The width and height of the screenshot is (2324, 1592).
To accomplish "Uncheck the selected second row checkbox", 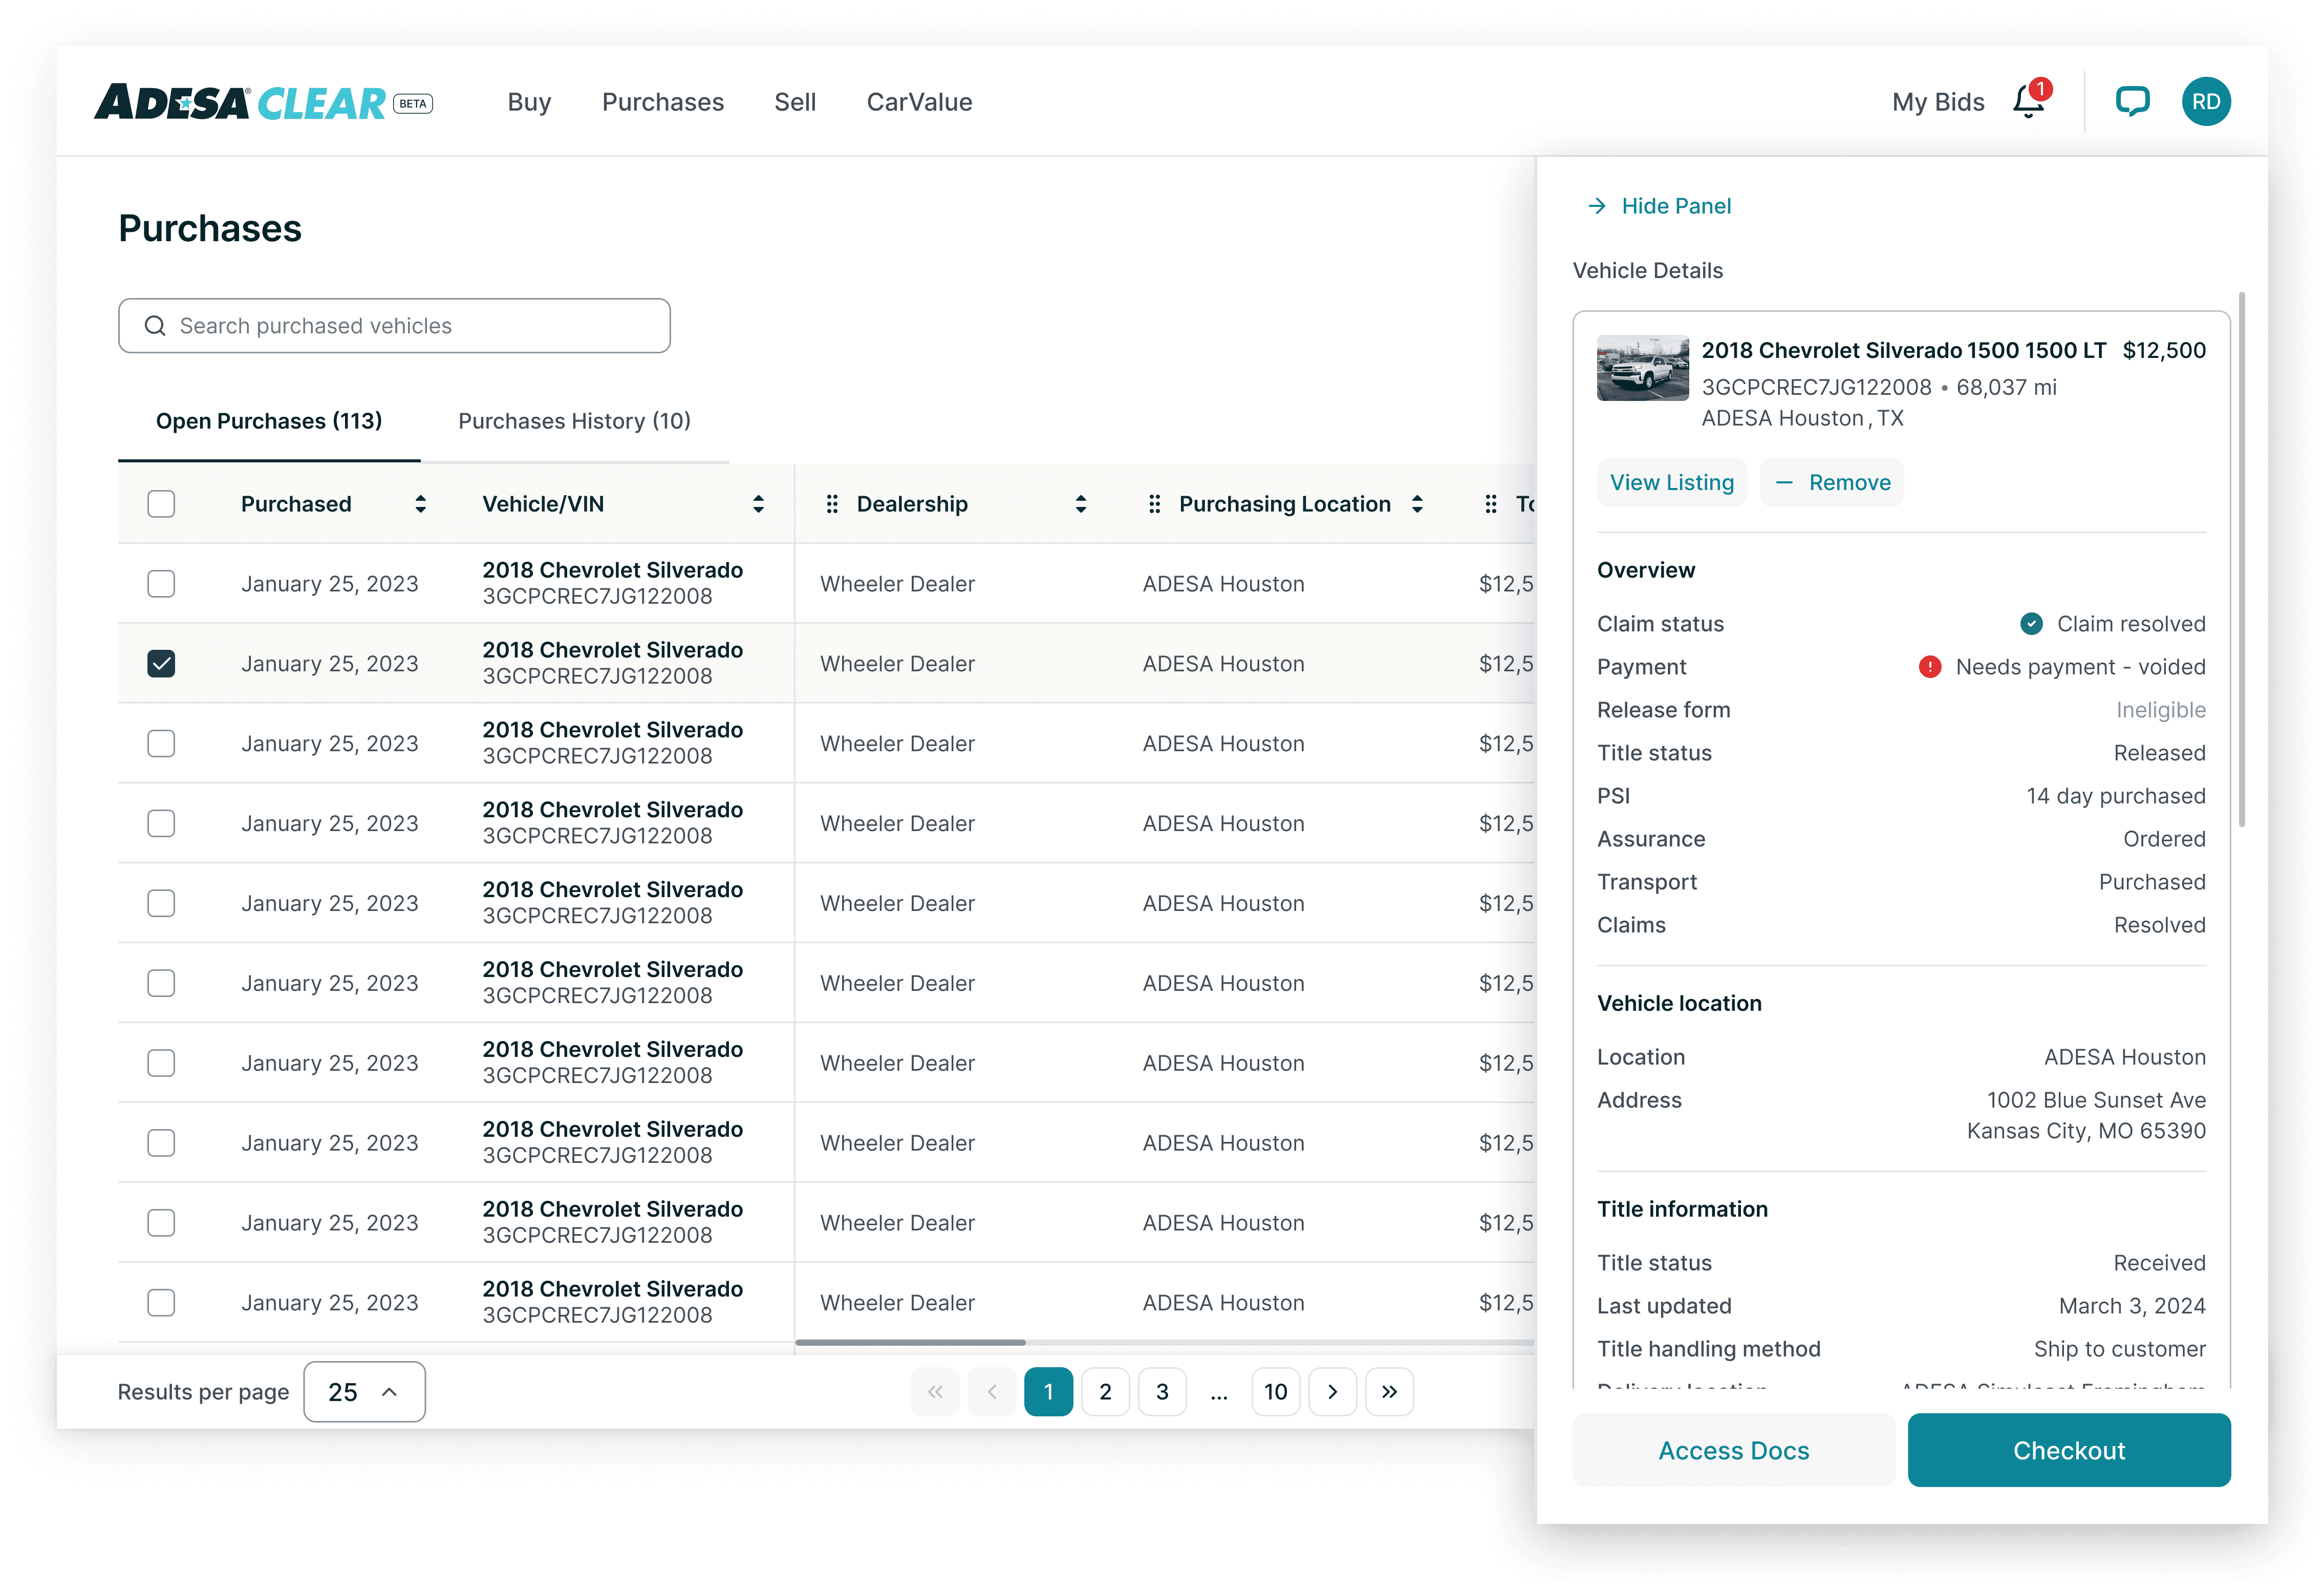I will click(161, 664).
